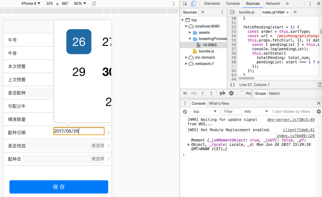
Task: Click the inspect element picker icon
Action: [x=185, y=4]
